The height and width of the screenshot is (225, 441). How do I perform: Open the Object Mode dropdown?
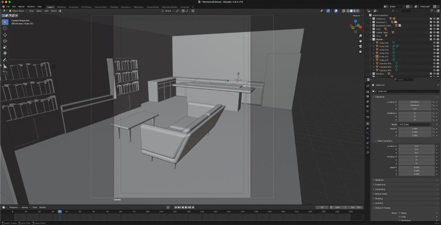pos(18,11)
